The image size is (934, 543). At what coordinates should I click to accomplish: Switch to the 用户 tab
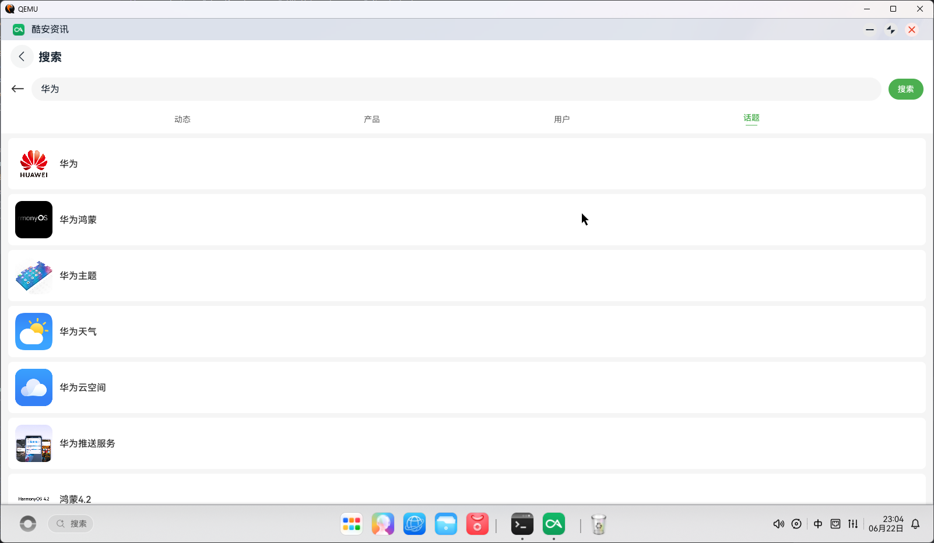pos(562,119)
